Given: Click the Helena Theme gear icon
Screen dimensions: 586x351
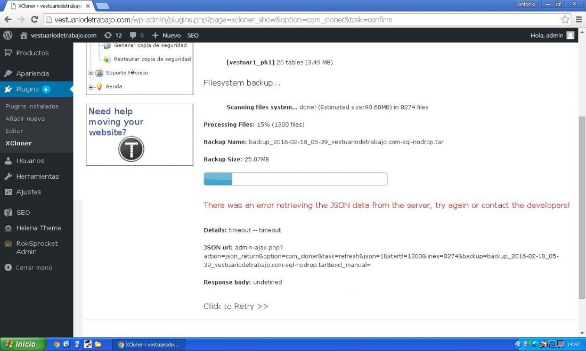Looking at the screenshot, I should coord(8,228).
